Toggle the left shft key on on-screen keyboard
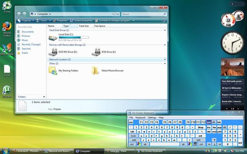Image resolution: width=247 pixels, height=154 pixels. pyautogui.click(x=134, y=140)
